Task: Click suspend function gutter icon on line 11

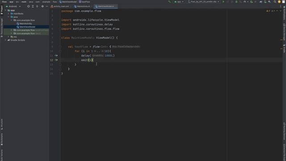Action: 56,55
